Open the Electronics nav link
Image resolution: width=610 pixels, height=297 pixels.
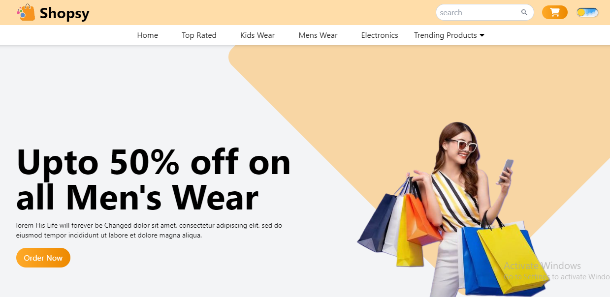pos(380,35)
